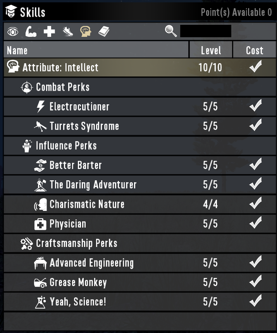
Task: Select the Fortitude plus cross icon
Action: (49, 32)
